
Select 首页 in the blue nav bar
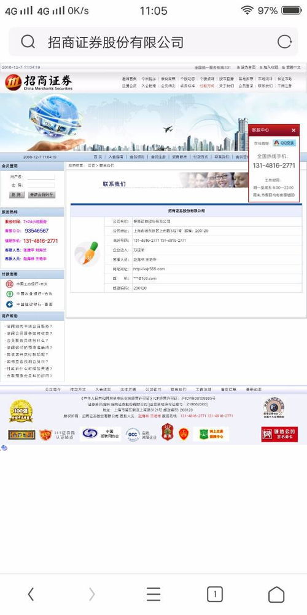[x=97, y=156]
